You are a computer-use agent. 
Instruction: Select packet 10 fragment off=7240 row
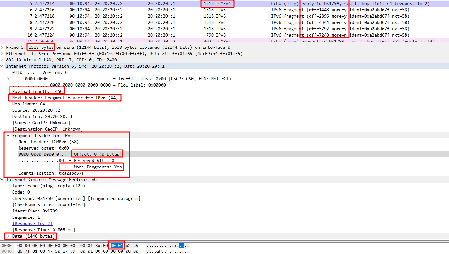pyautogui.click(x=224, y=35)
